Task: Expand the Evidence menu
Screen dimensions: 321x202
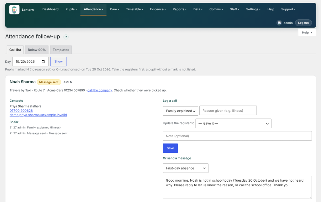Action: [158, 9]
